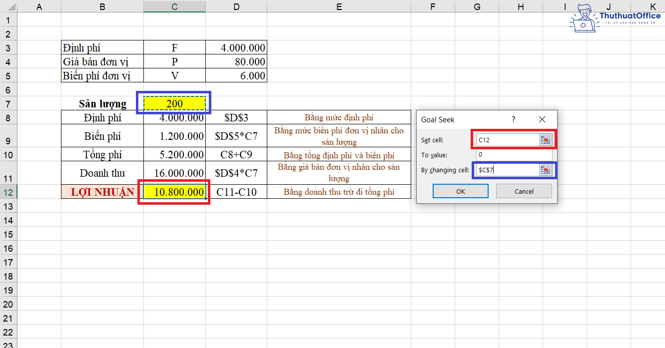This screenshot has height=348, width=665.
Task: Click the range selector icon beside To value
Action: point(546,155)
